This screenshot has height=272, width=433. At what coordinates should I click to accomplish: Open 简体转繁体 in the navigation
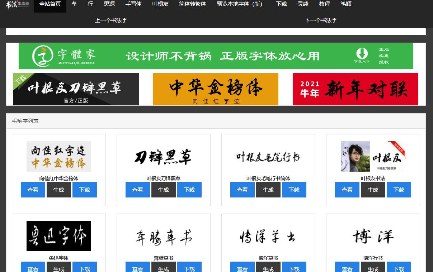click(193, 4)
